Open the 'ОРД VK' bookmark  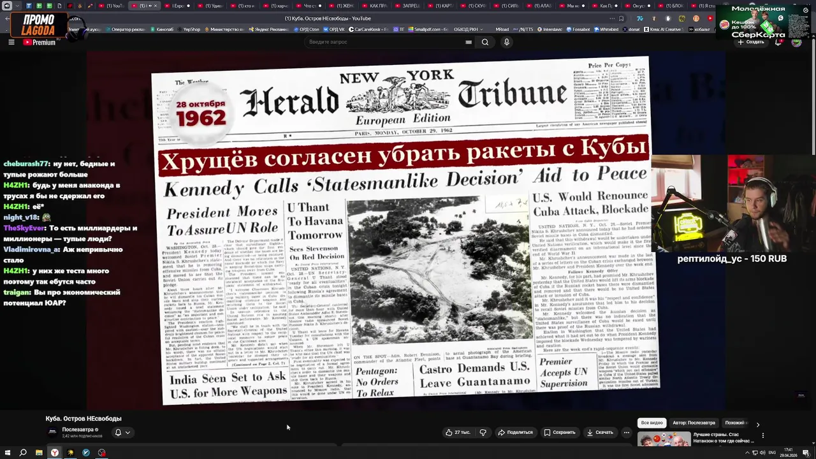pos(334,29)
